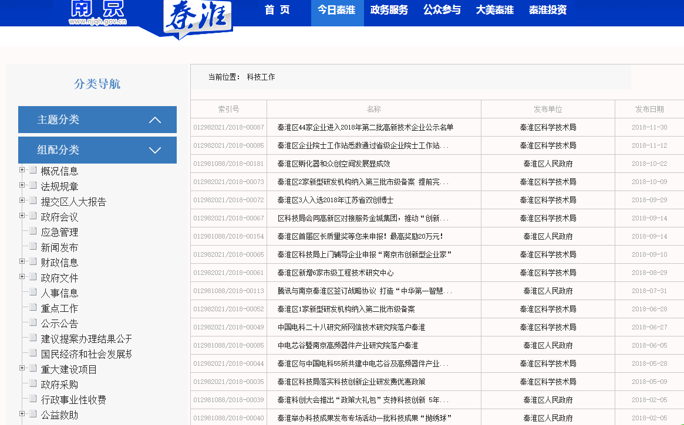Expand the 重大建设项目 plus box
The image size is (684, 425).
22,368
